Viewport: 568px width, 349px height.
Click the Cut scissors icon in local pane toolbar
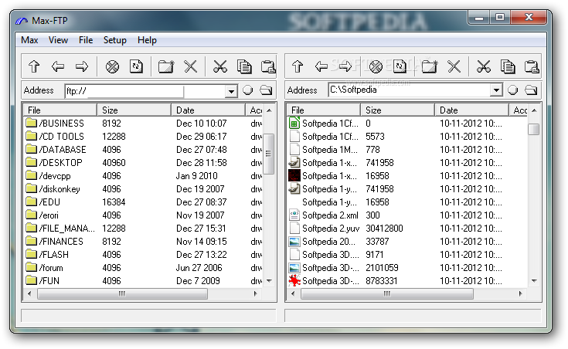click(484, 66)
